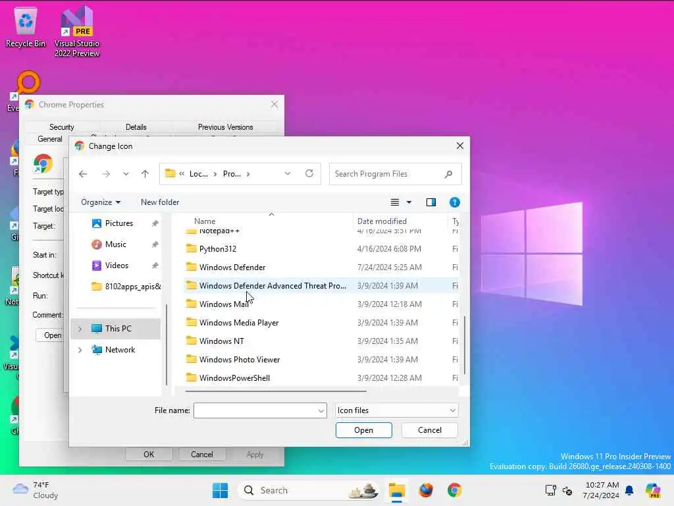Open the Icon files type dropdown
This screenshot has width=674, height=506.
pyautogui.click(x=396, y=410)
